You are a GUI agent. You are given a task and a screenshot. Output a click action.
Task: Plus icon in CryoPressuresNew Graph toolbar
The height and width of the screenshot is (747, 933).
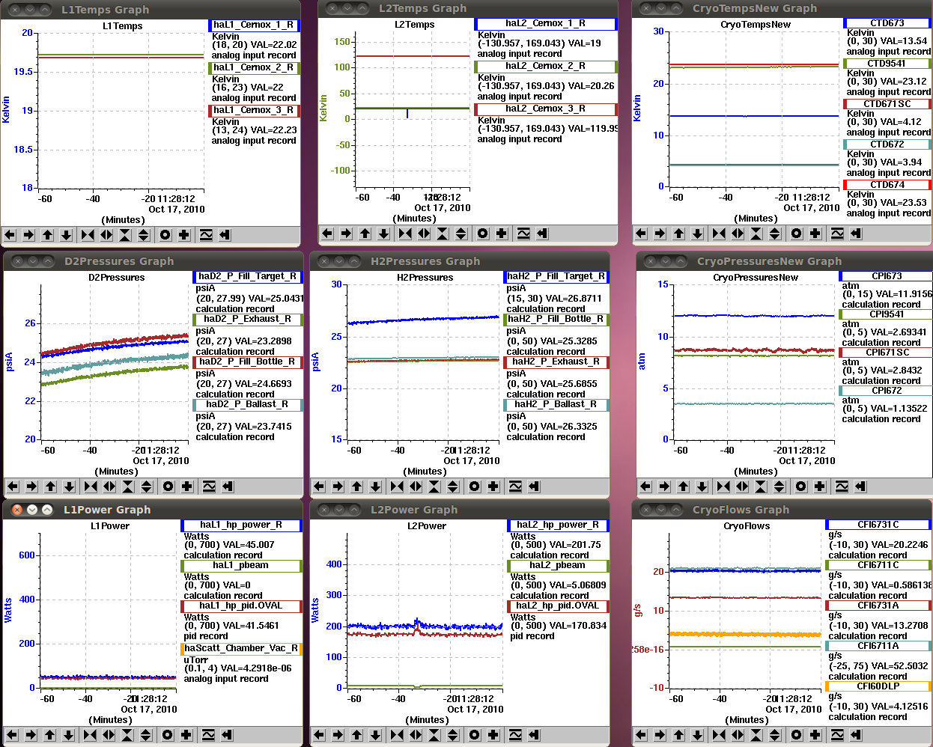click(x=820, y=487)
